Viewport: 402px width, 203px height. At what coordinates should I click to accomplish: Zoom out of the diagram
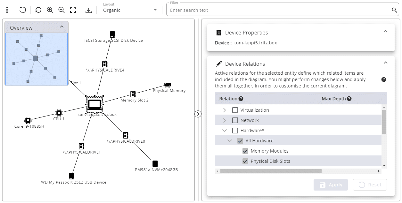[x=62, y=10]
